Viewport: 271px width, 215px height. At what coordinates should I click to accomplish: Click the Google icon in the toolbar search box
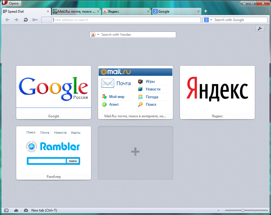tap(206, 20)
